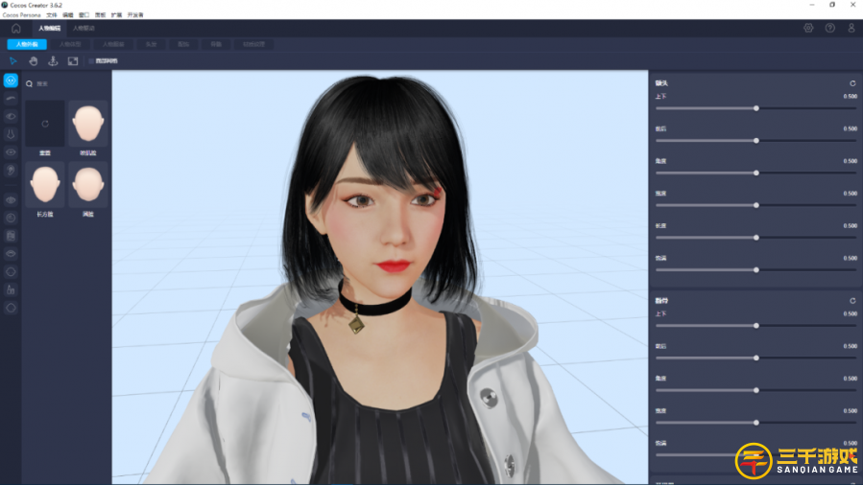Screen dimensions: 863x485
Task: Reset the forehead section values
Action: [852, 83]
